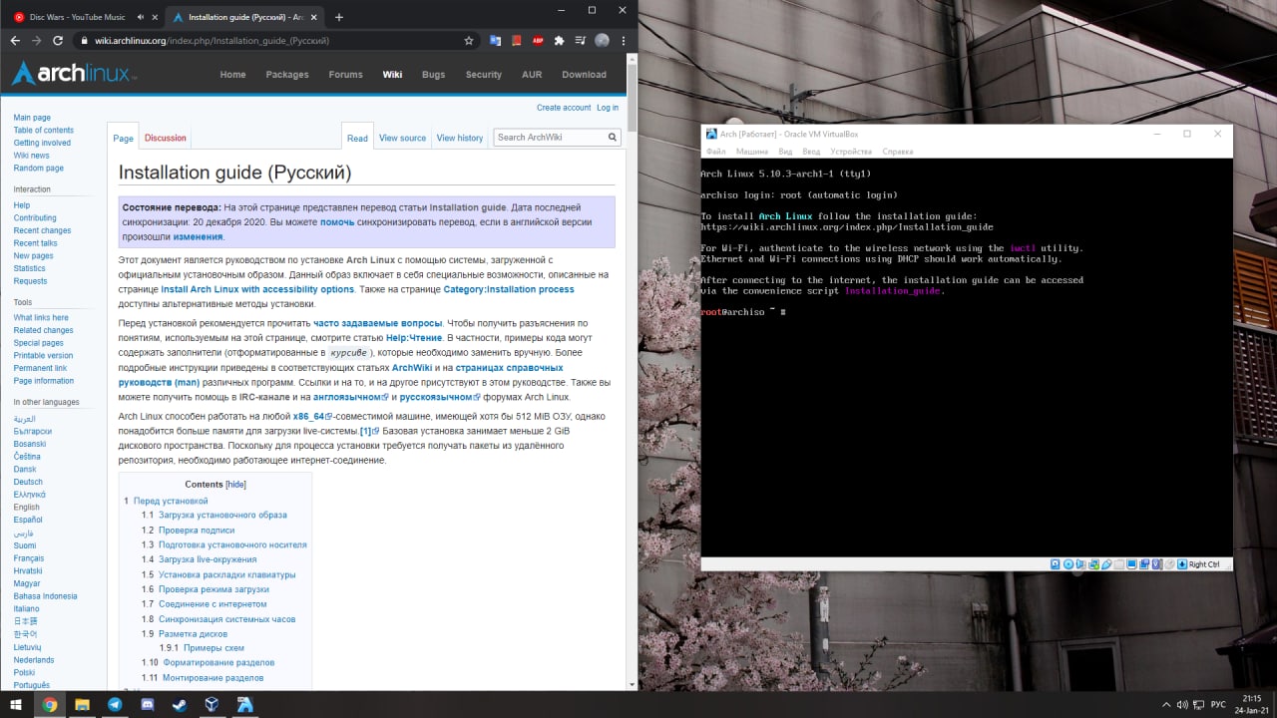Image resolution: width=1277 pixels, height=718 pixels.
Task: Click the VirtualBox recording indicator
Action: 1144,564
